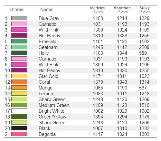Image resolution: width=161 pixels, height=141 pixels.
Task: Click the Seafoam color swatch
Action: pyautogui.click(x=19, y=47)
